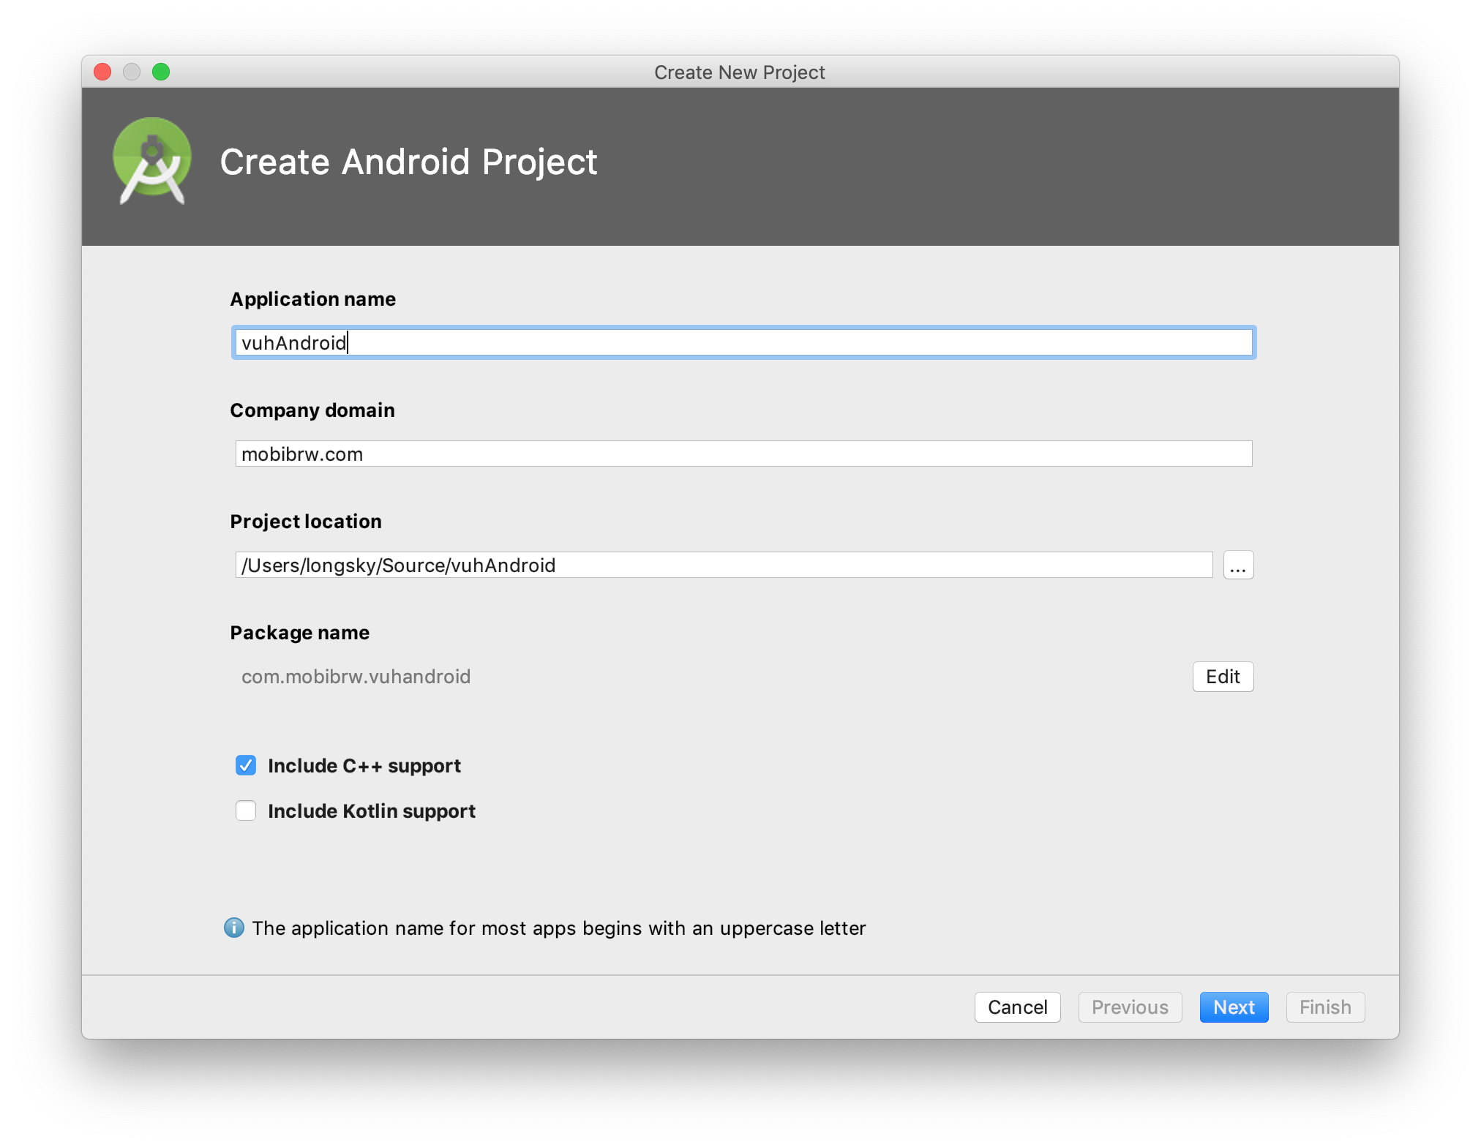Click the Application name text field
The image size is (1481, 1147).
click(743, 342)
